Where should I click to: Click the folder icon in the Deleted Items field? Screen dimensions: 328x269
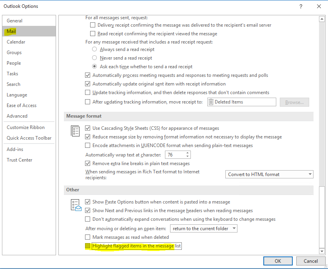coord(211,102)
